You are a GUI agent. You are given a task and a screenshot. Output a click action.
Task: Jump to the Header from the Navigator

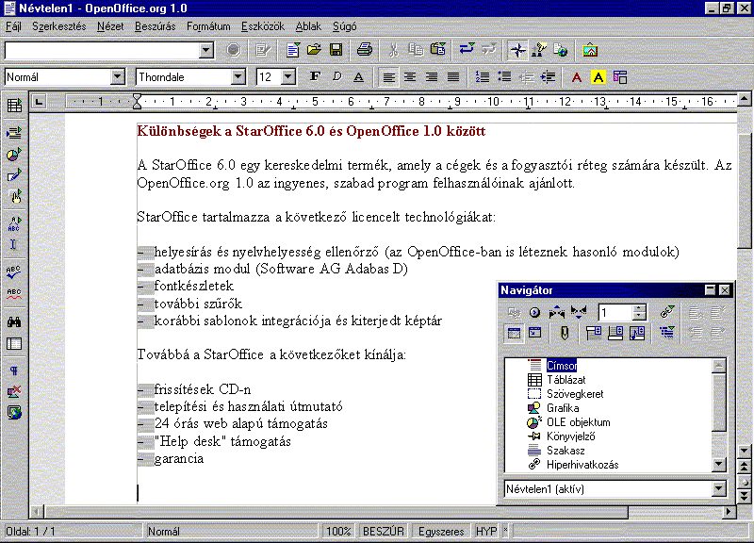point(594,334)
